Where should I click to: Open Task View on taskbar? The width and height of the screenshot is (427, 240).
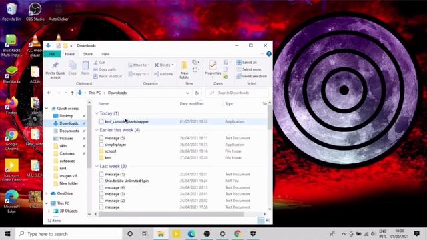click(x=145, y=234)
